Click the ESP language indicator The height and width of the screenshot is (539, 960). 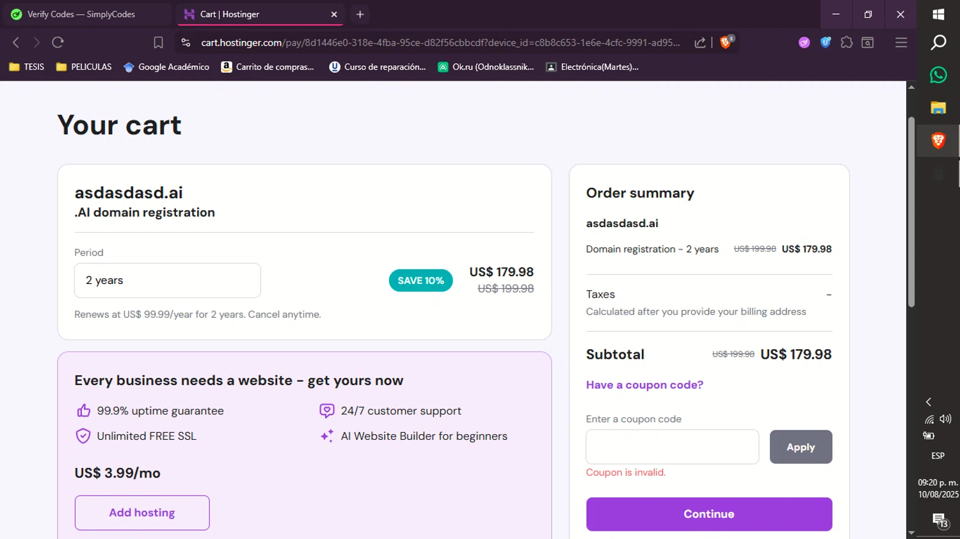click(938, 456)
